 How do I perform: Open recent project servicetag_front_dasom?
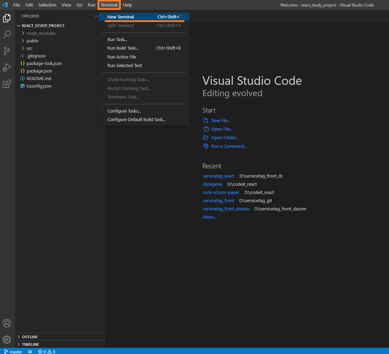(226, 209)
